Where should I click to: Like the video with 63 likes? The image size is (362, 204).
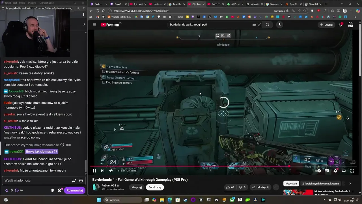230,187
